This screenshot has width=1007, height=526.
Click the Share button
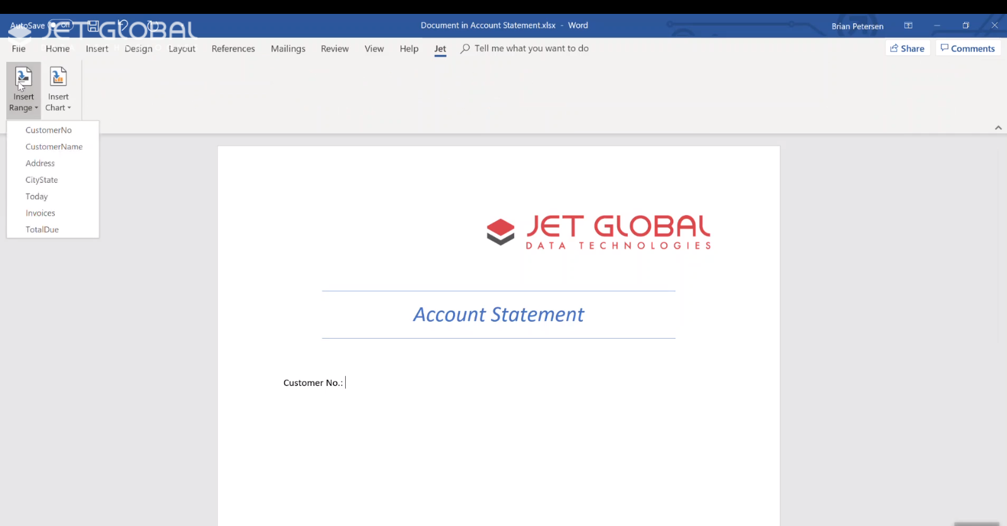907,49
